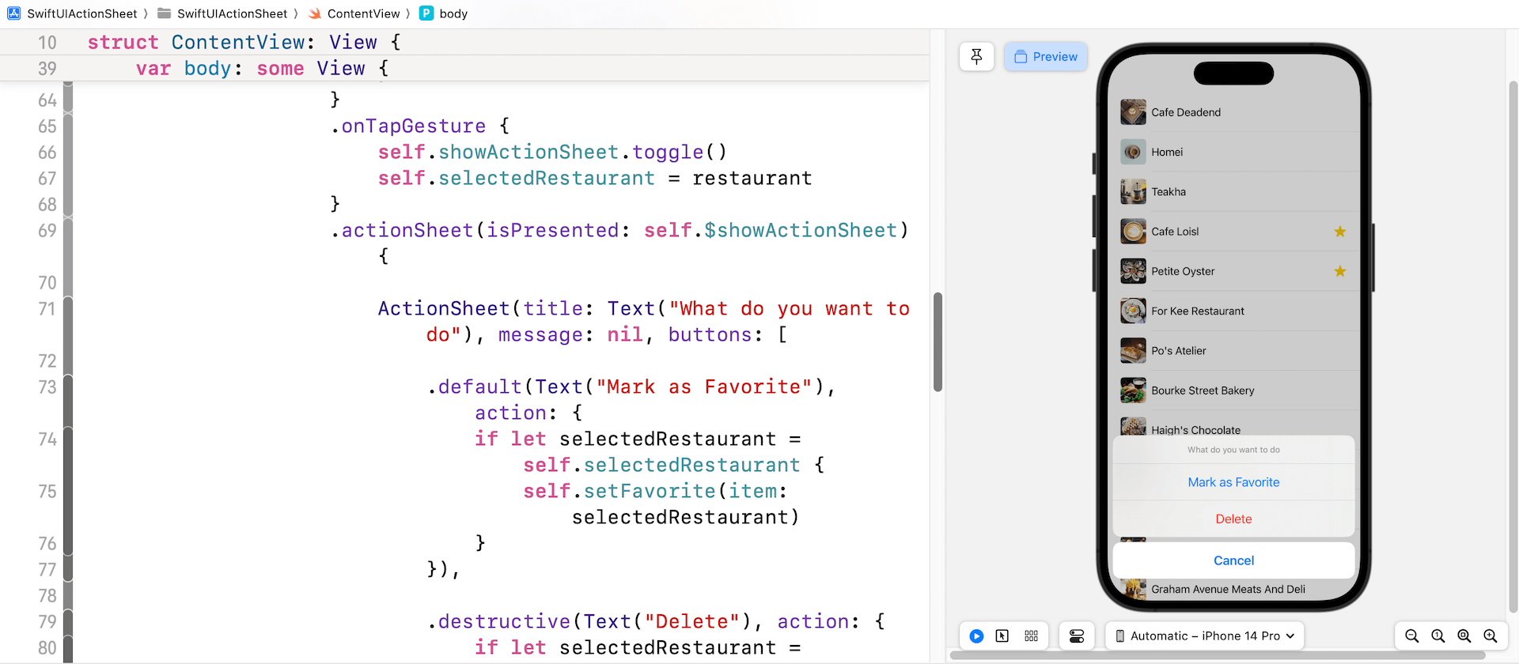Image resolution: width=1519 pixels, height=664 pixels.
Task: Place cursor on .onTapGesture in code
Action: point(408,126)
